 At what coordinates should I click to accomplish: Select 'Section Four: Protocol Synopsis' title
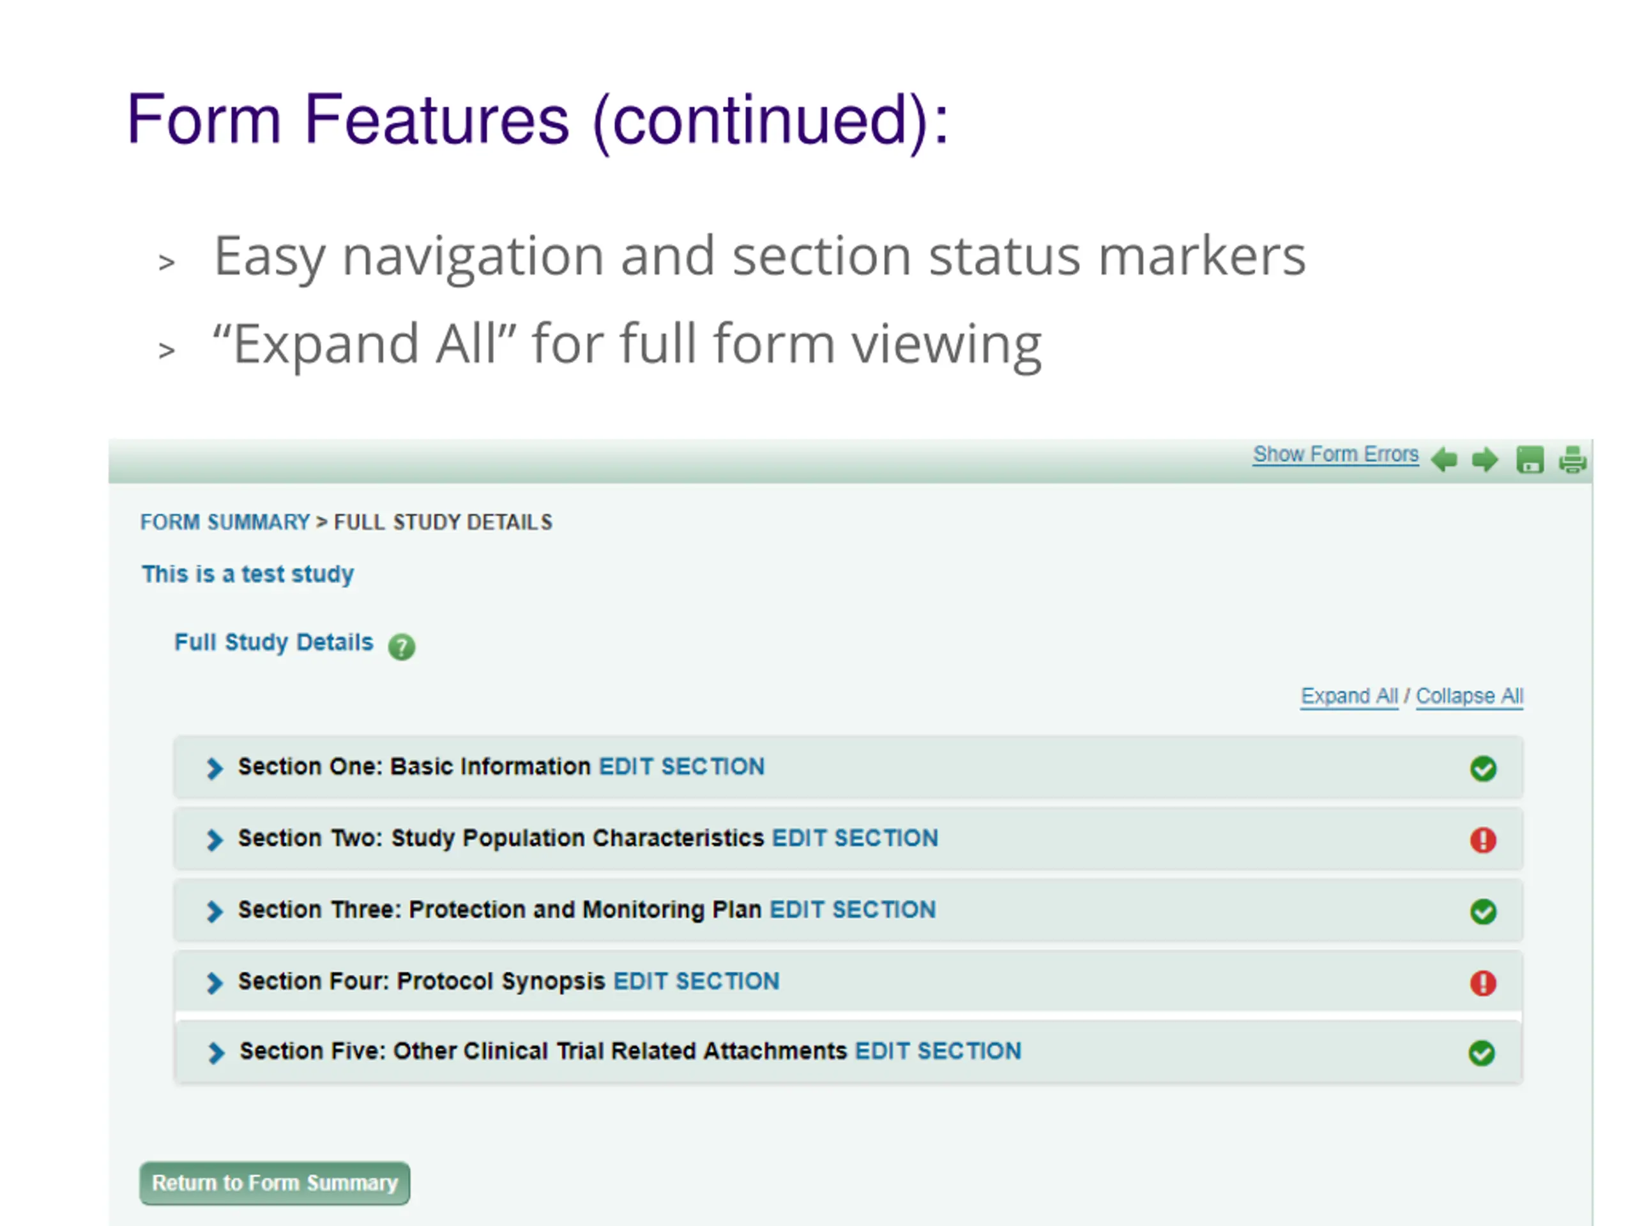click(422, 981)
